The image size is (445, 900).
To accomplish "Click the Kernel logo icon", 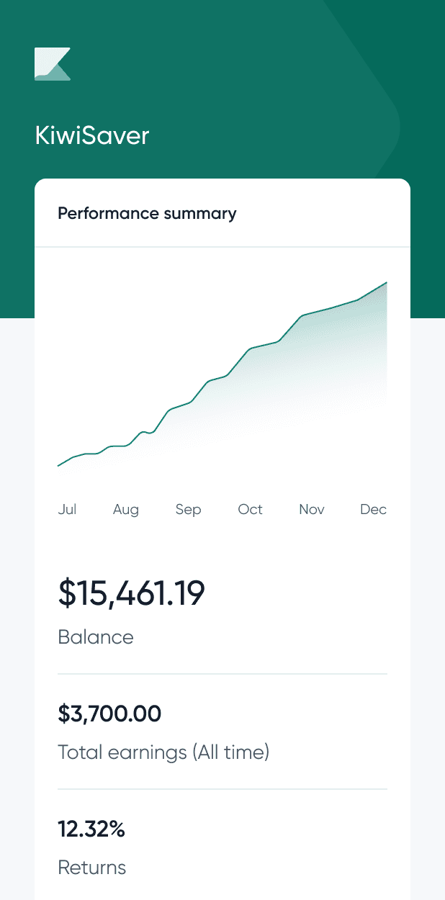I will [x=53, y=64].
